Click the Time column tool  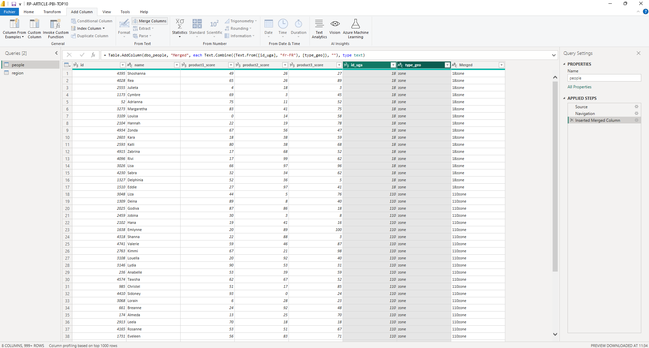[283, 28]
